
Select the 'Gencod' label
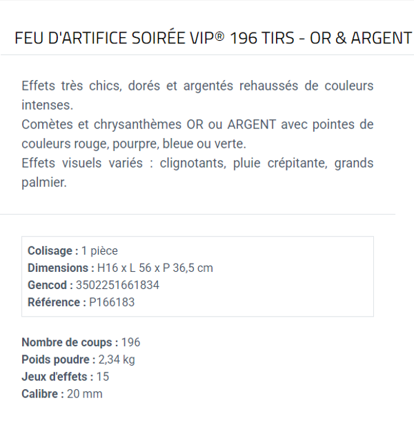[x=50, y=285]
